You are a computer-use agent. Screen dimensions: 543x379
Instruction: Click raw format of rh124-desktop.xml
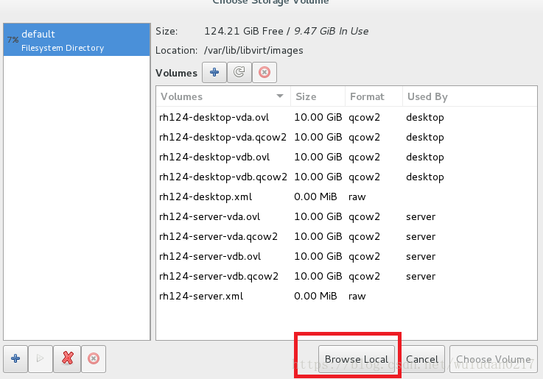click(x=357, y=197)
